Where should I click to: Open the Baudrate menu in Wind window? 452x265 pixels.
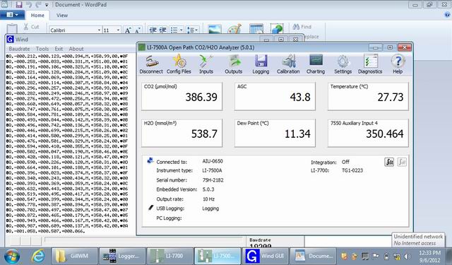tap(19, 49)
